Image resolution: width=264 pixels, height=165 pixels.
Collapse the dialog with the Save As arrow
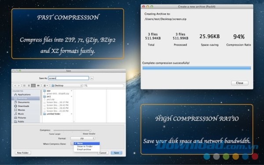(92, 78)
